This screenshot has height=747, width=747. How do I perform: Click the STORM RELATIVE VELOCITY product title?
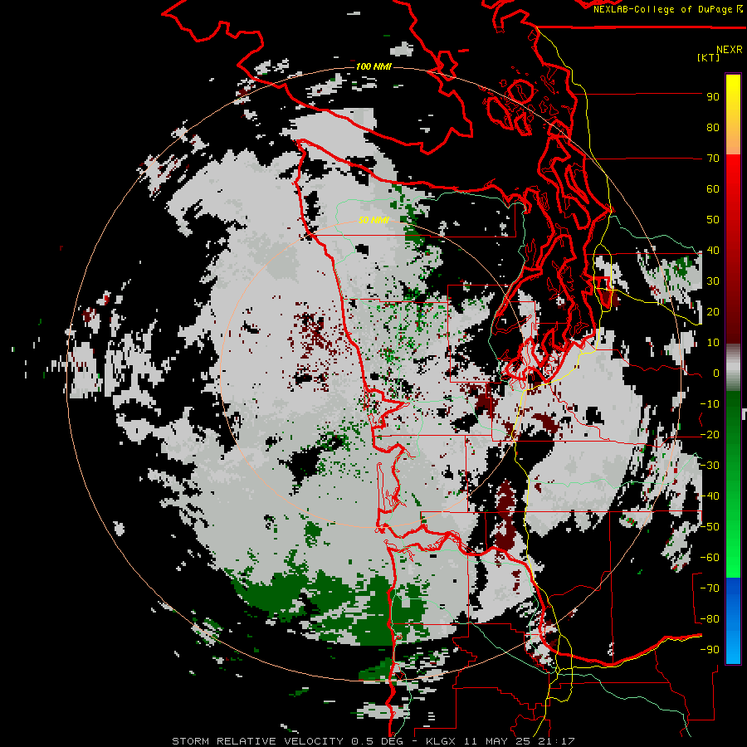click(257, 741)
